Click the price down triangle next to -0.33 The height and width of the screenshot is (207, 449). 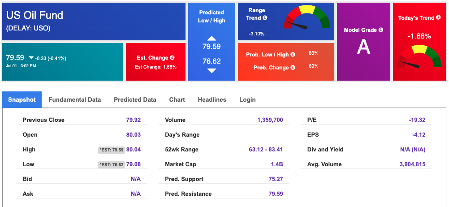coord(31,58)
